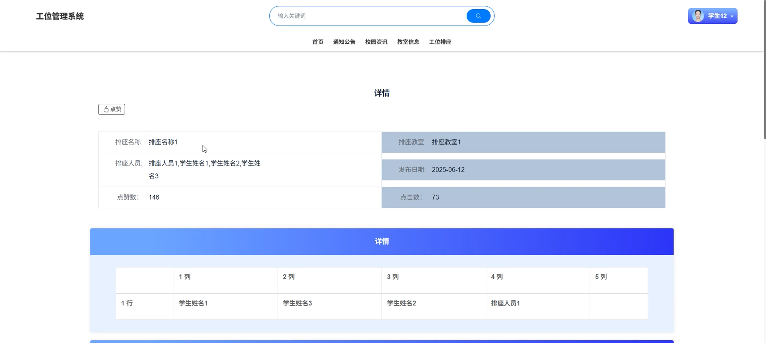Click the 工位管理系统 site title
This screenshot has width=766, height=343.
[60, 16]
